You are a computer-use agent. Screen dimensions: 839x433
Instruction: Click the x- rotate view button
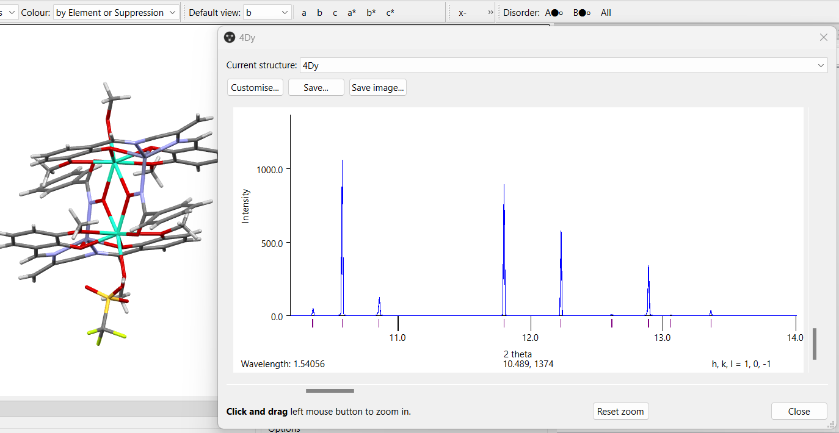(463, 12)
